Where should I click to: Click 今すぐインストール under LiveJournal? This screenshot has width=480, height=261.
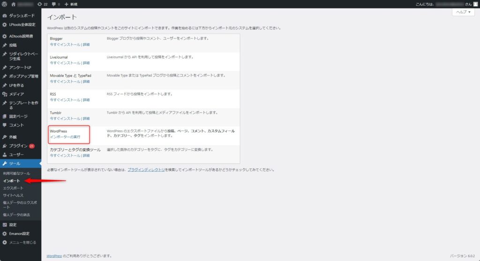pos(65,63)
